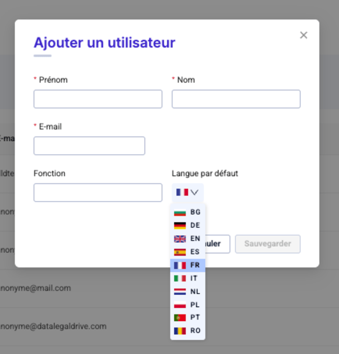
Task: Select EN from the language list
Action: click(x=195, y=239)
